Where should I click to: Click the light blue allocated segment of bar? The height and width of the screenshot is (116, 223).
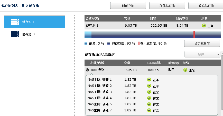[x=88, y=35]
